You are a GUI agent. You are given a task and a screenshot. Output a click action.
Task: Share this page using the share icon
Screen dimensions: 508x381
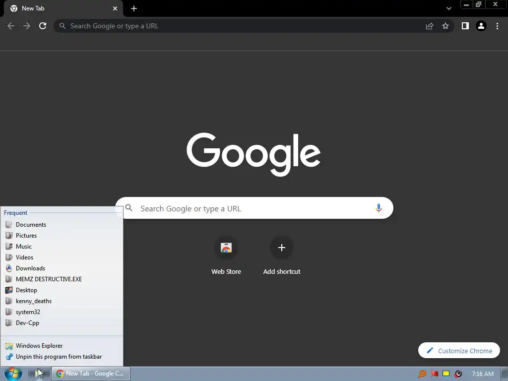coord(430,26)
